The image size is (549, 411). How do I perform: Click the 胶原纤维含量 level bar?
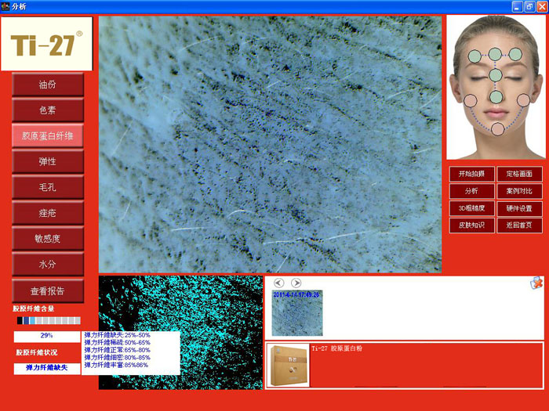click(48, 320)
